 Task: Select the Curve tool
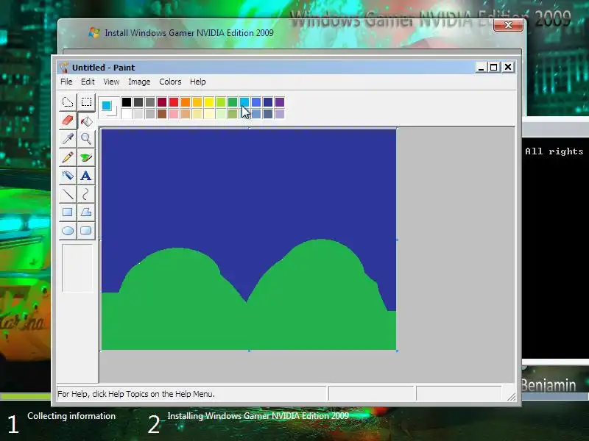point(86,194)
